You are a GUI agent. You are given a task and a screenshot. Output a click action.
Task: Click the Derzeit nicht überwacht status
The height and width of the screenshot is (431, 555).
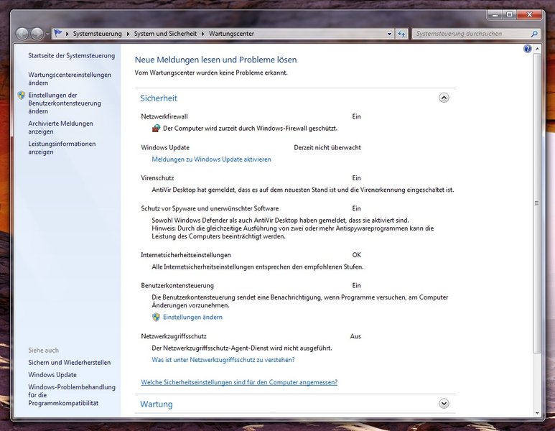[x=327, y=148]
